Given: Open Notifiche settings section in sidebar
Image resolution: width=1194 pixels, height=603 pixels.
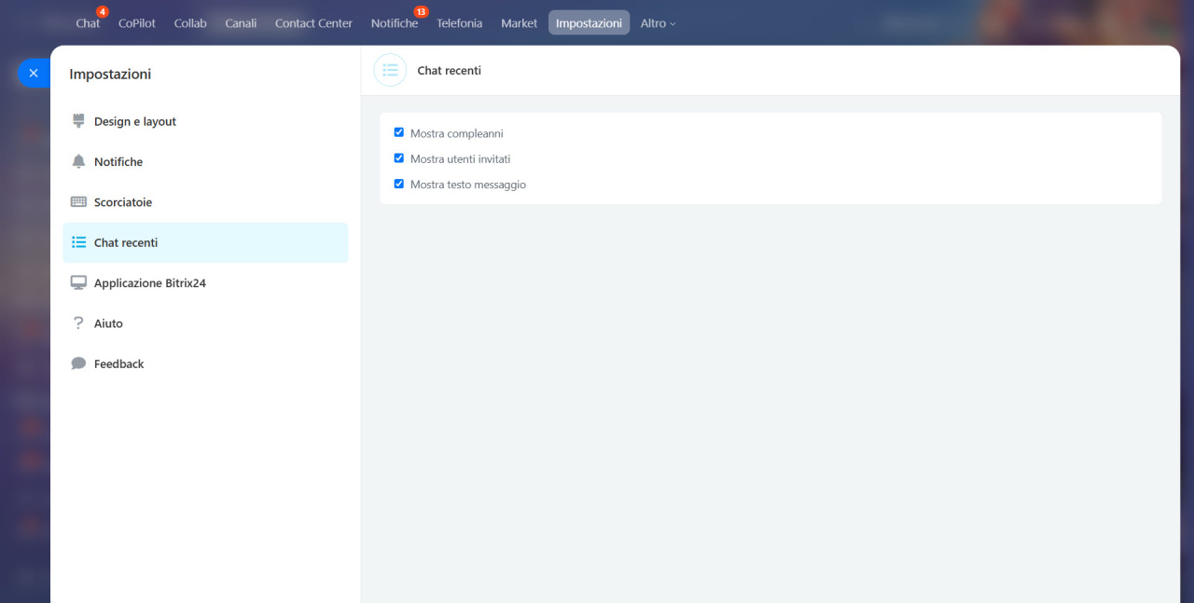Looking at the screenshot, I should pyautogui.click(x=205, y=161).
